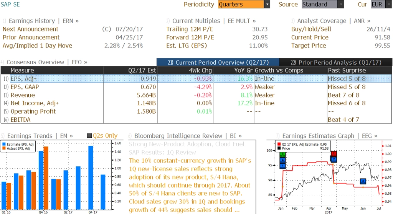Select the Revenue measure row
Image resolution: width=393 pixels, height=215 pixels.
(196, 95)
